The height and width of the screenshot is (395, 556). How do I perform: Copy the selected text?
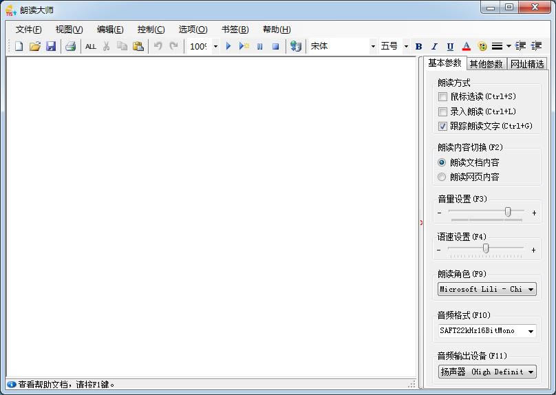pos(122,46)
